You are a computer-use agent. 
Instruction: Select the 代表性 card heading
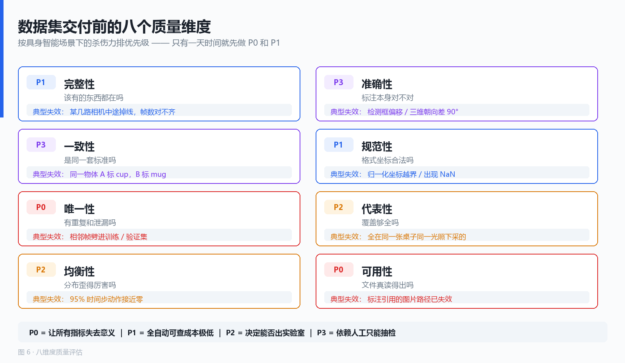point(377,209)
